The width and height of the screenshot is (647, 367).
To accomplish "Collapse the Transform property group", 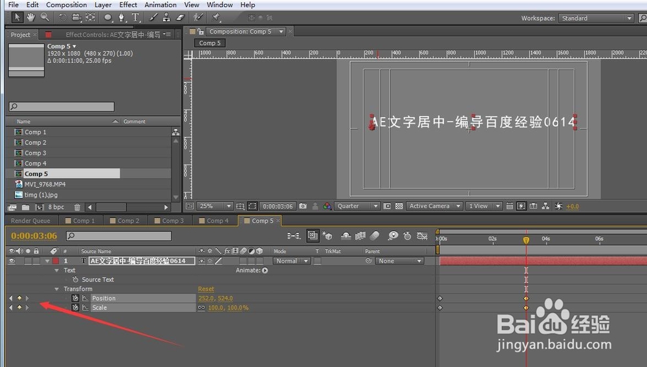I will 57,289.
